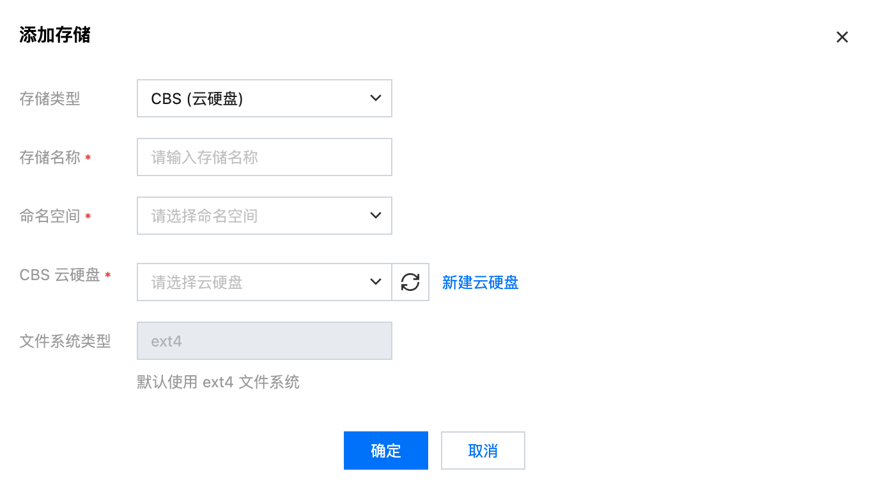Close the 添加存储 dialog with the X
Screen dimensions: 873x499
[x=842, y=38]
